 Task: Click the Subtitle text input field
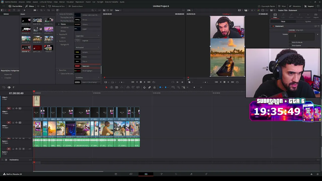pos(302,36)
